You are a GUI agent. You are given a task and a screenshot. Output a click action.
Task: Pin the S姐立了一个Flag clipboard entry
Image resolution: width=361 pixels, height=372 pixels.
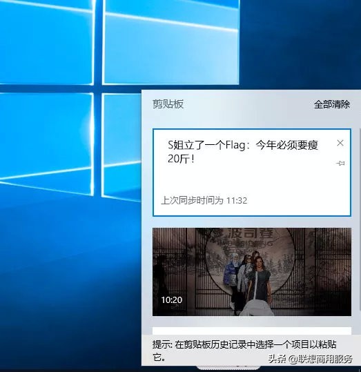pyautogui.click(x=340, y=163)
